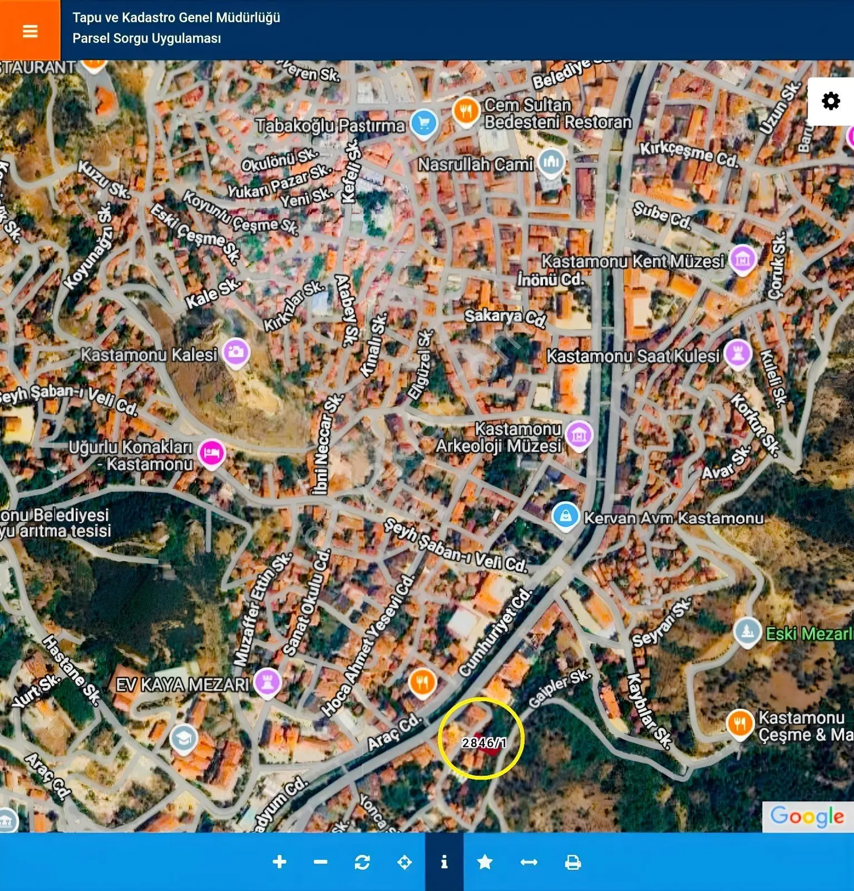Click the Kastamonu Kalesi label
Image resolution: width=854 pixels, height=891 pixels.
(149, 355)
